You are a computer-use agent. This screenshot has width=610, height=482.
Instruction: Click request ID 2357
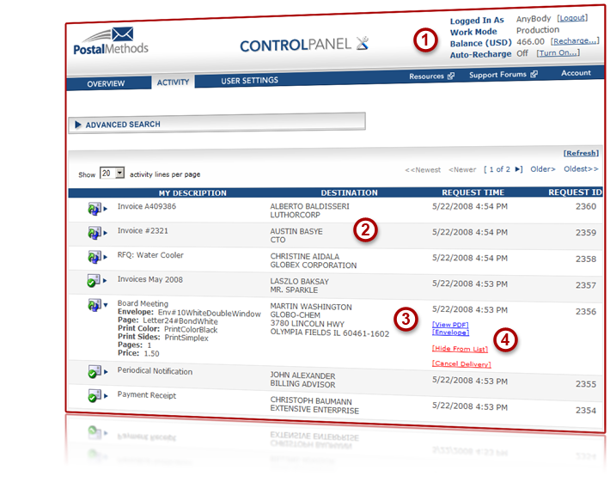point(586,285)
